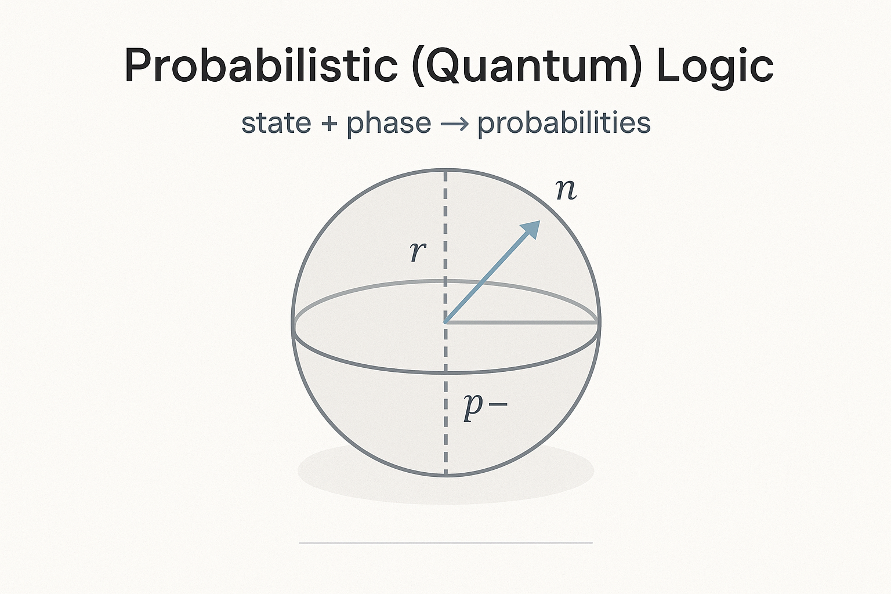Click the thin divider line at the bottom
This screenshot has height=594, width=891.
[x=445, y=543]
